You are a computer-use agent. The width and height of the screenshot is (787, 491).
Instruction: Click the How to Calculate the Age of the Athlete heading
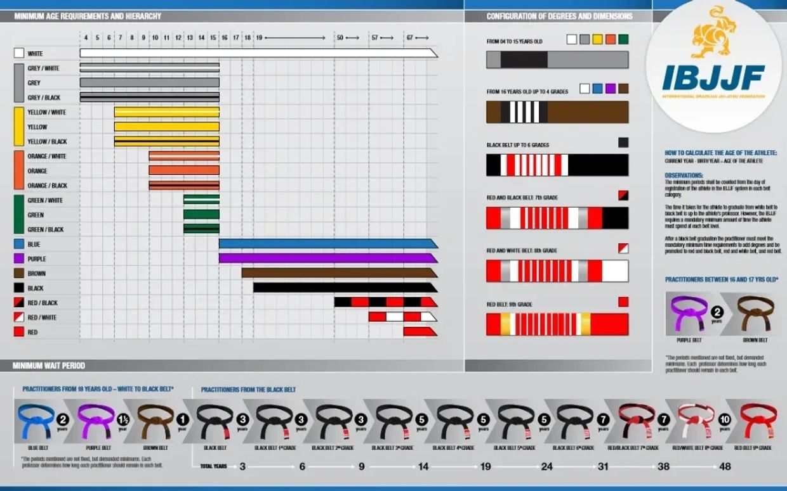pyautogui.click(x=720, y=153)
